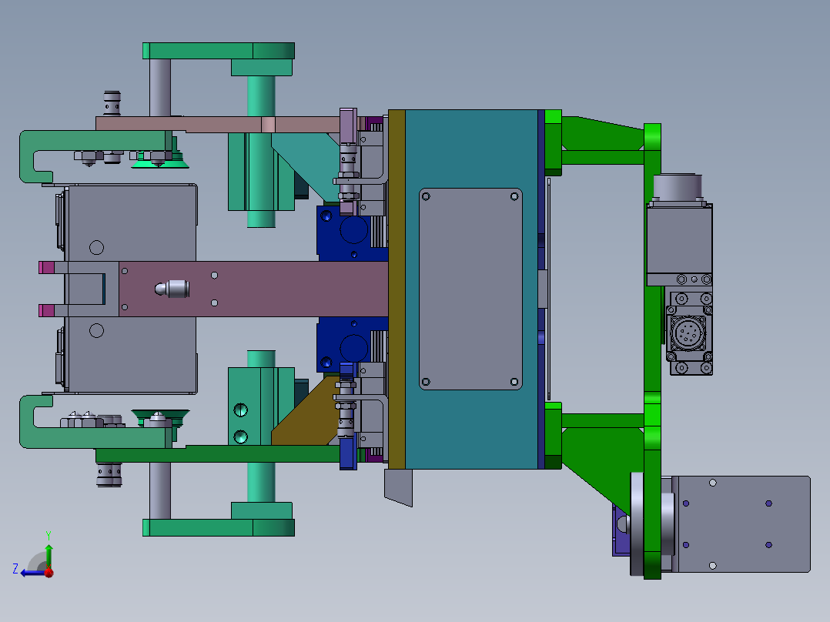Click the blue Z axis of the triad
The image size is (830, 622).
coord(33,573)
